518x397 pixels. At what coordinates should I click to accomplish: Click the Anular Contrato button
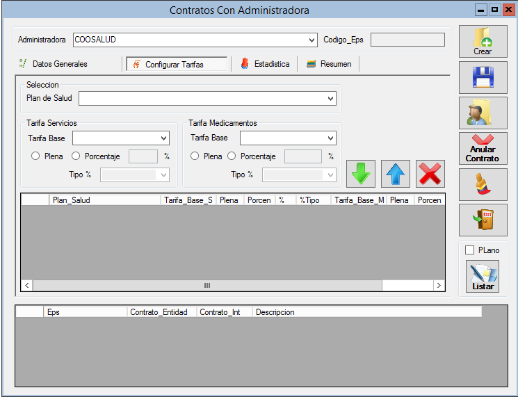point(483,148)
